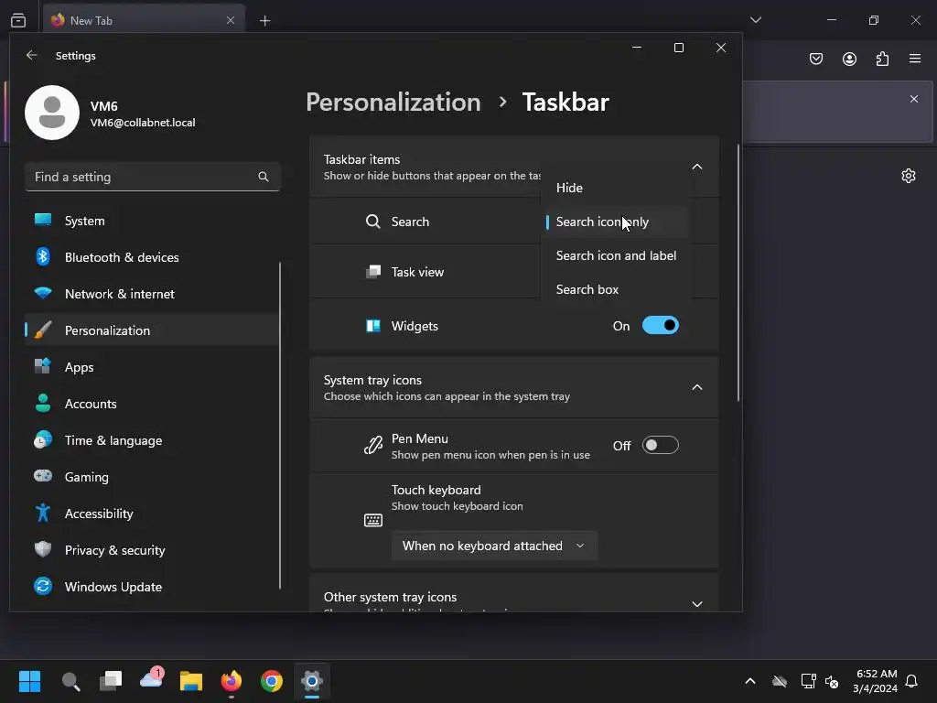The image size is (937, 703).
Task: Show hidden system tray icons
Action: 750,681
